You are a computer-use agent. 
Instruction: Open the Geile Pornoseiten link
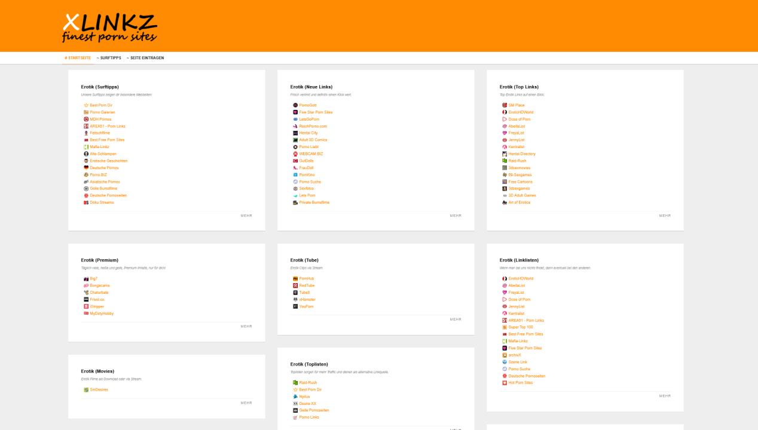314,410
